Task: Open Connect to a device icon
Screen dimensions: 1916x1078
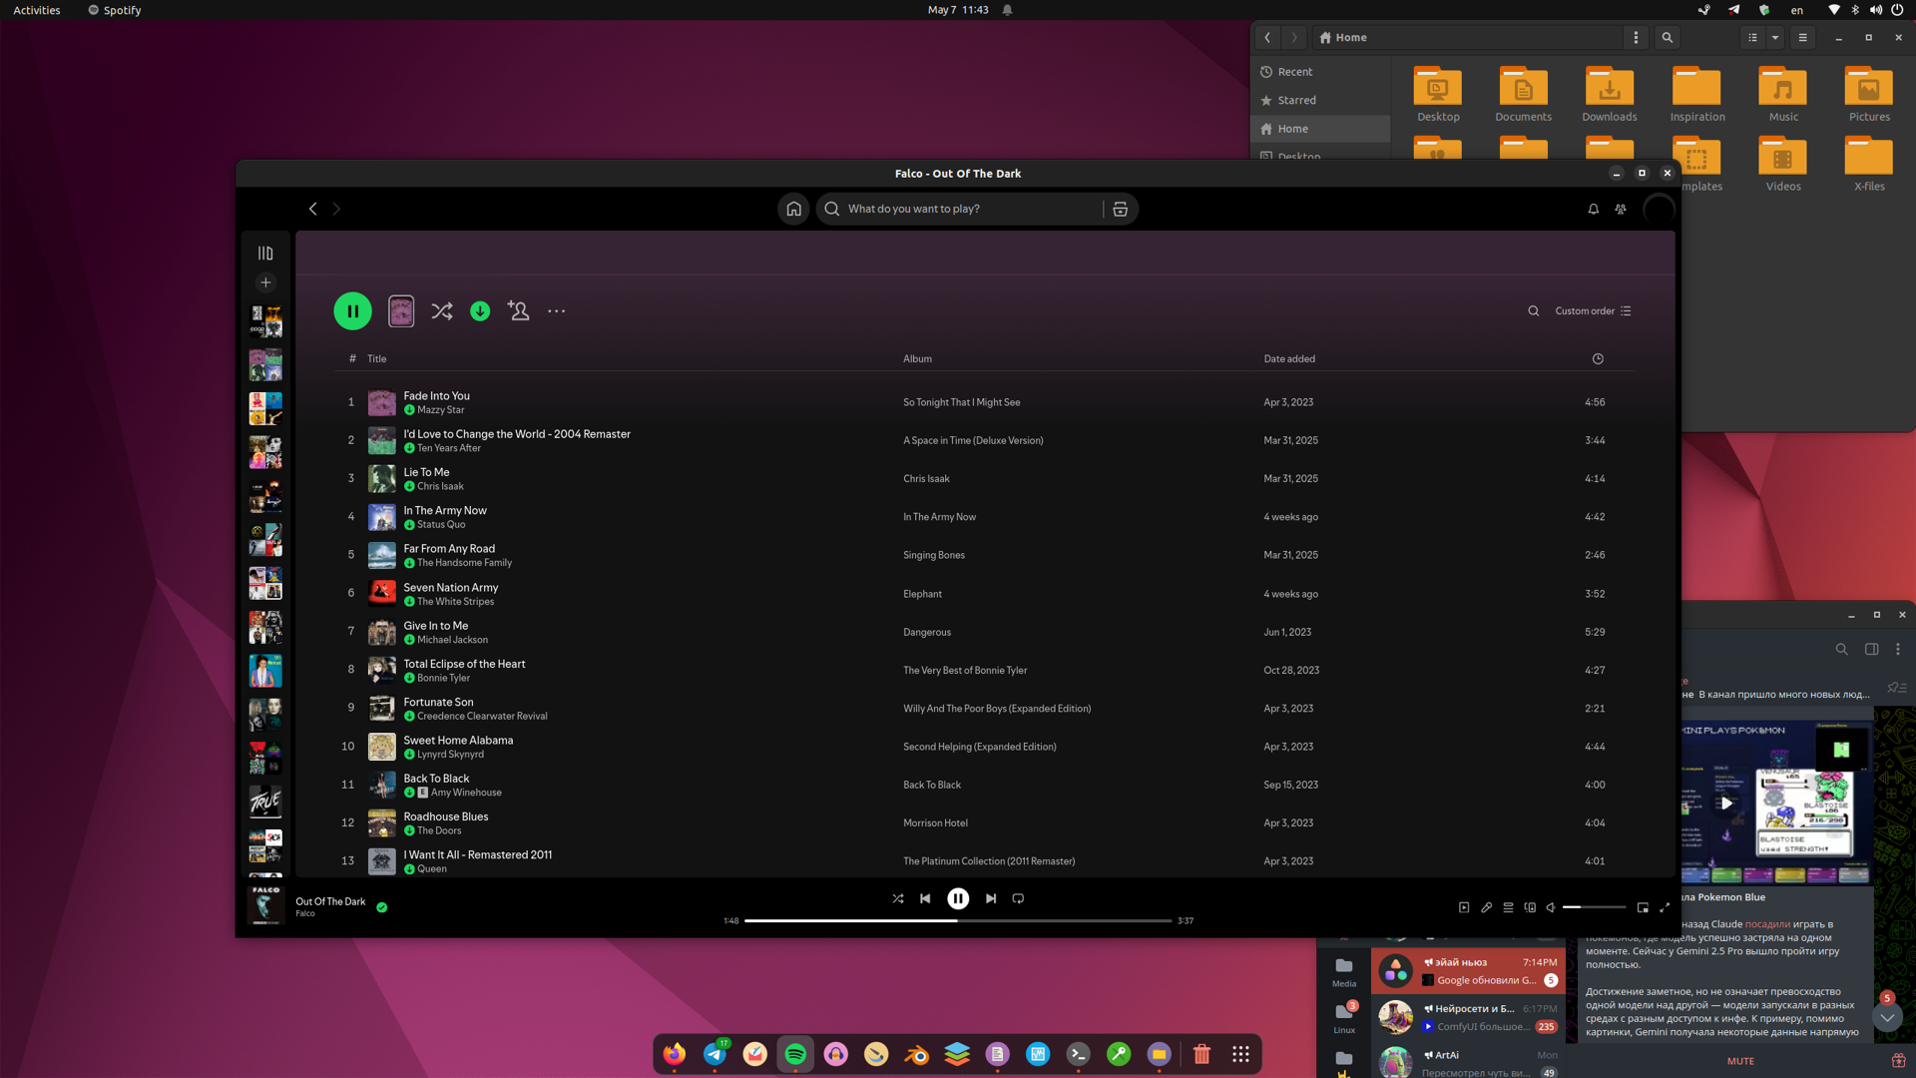Action: (1530, 907)
